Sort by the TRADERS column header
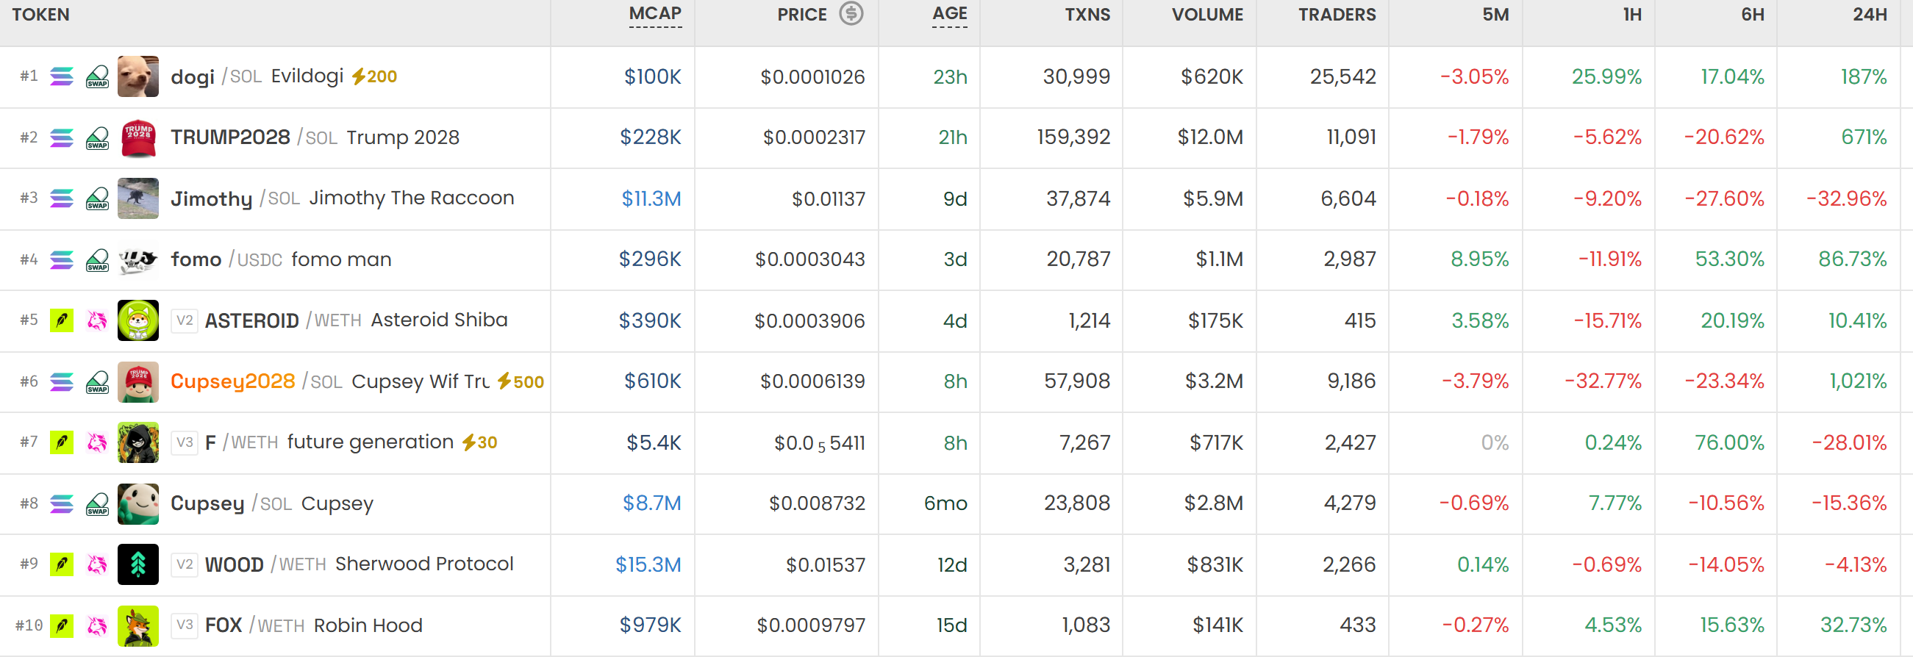Screen dimensions: 1913x657 coord(1337,14)
